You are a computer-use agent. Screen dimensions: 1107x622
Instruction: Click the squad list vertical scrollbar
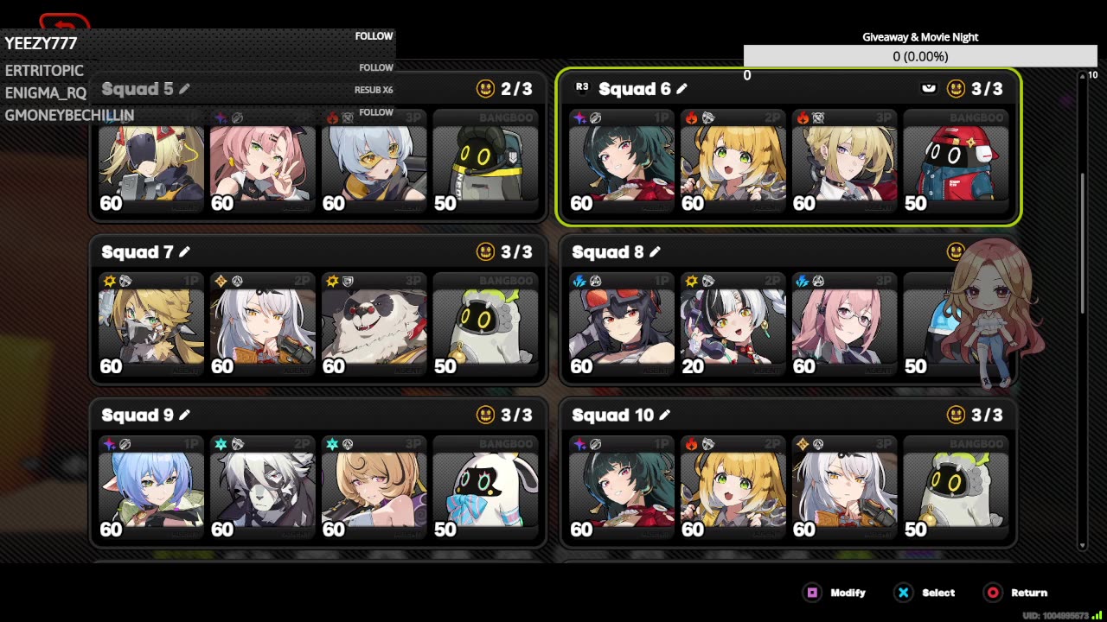pyautogui.click(x=1082, y=311)
